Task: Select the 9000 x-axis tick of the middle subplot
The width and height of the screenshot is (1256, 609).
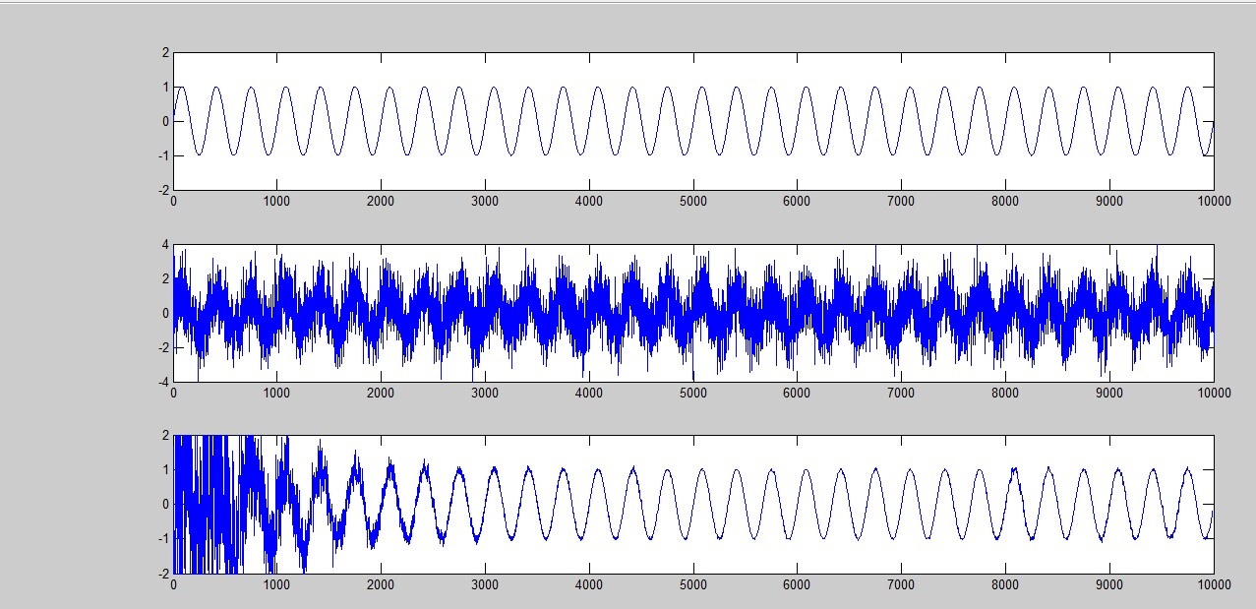Action: click(x=1109, y=393)
